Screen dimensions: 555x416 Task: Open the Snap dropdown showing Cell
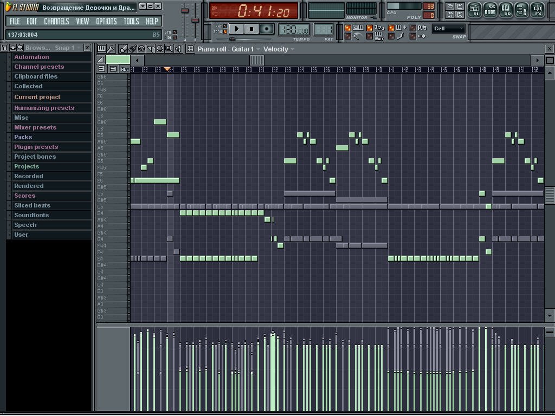(448, 29)
